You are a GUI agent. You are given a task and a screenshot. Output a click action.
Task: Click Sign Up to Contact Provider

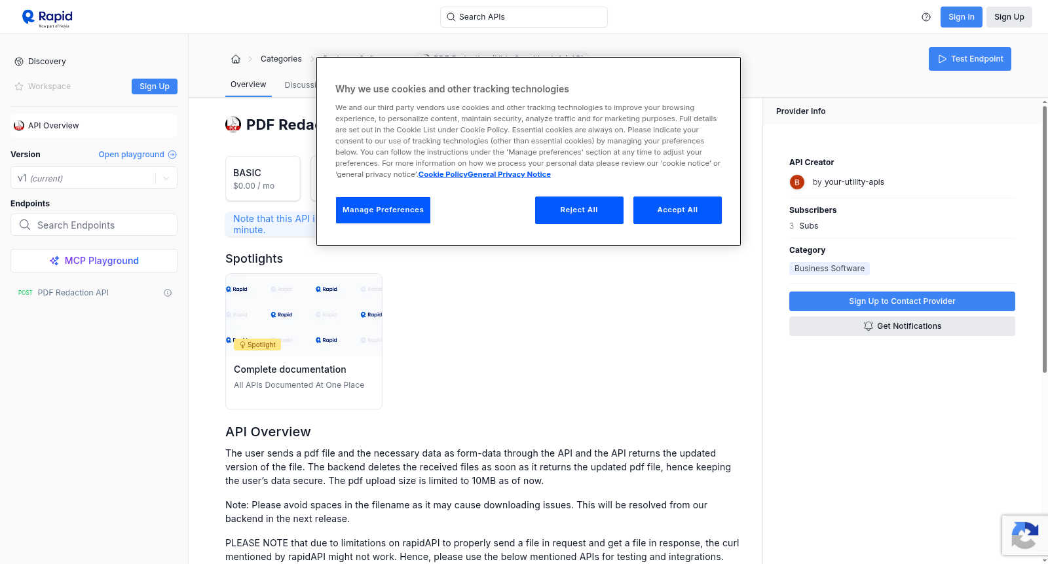902,301
